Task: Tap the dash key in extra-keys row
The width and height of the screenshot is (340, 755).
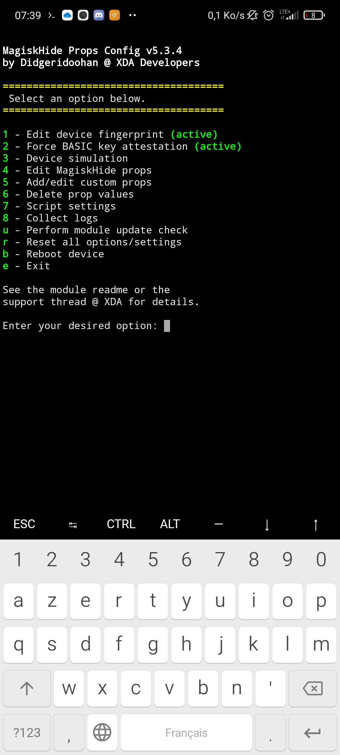Action: point(218,524)
